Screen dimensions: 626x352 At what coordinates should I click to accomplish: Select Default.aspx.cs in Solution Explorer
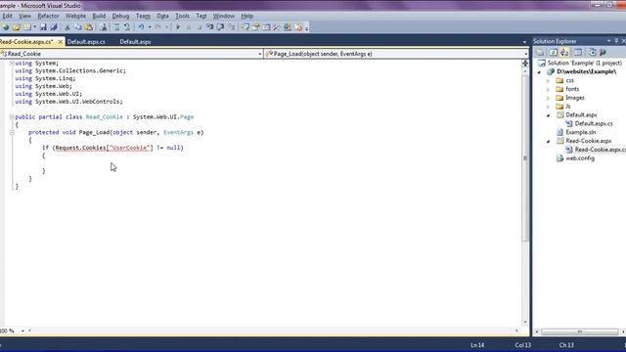point(594,124)
